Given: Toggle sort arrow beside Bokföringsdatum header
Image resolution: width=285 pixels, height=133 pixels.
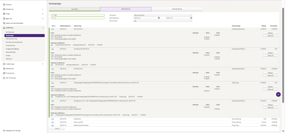Looking at the screenshot, I should (72, 26).
